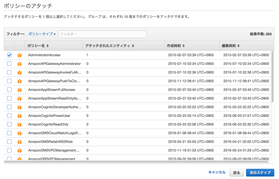Click edit time 2016-06-03 01:57 UTC+0900
The image size is (279, 179).
(246, 116)
